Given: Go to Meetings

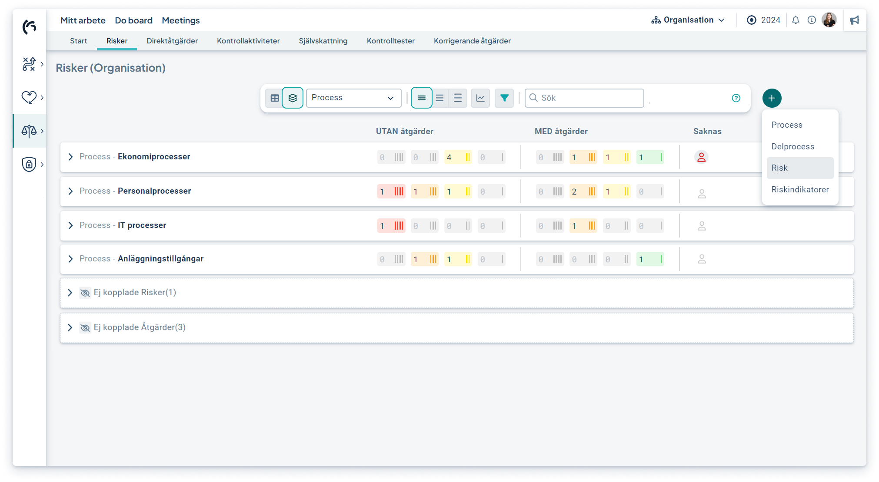Looking at the screenshot, I should (180, 20).
